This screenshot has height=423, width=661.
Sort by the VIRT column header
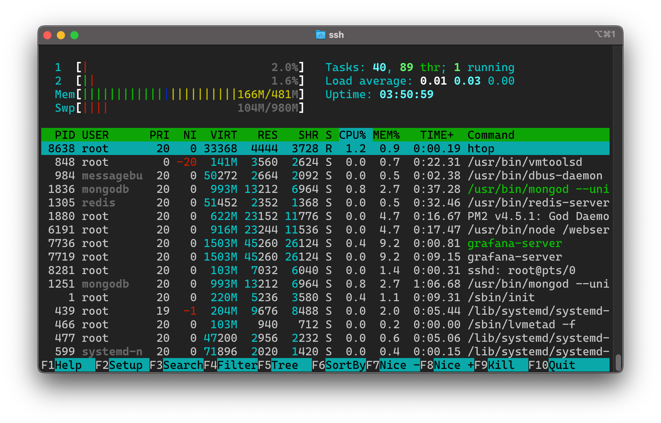pyautogui.click(x=224, y=135)
